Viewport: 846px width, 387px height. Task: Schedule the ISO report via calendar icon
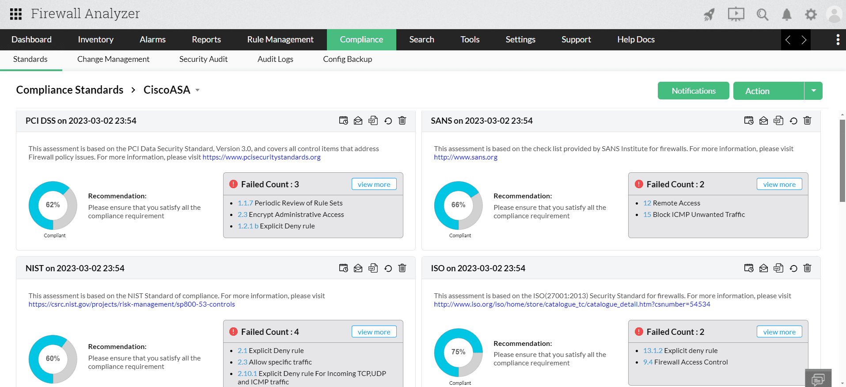pos(749,268)
